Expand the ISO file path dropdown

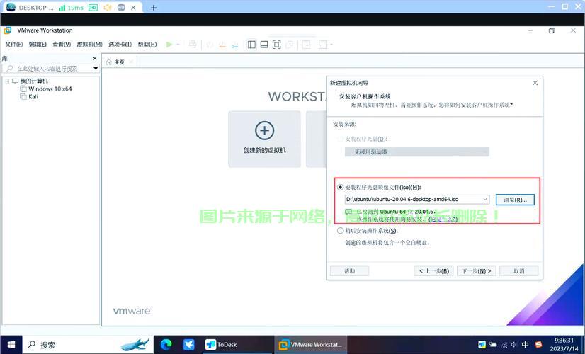pos(484,200)
